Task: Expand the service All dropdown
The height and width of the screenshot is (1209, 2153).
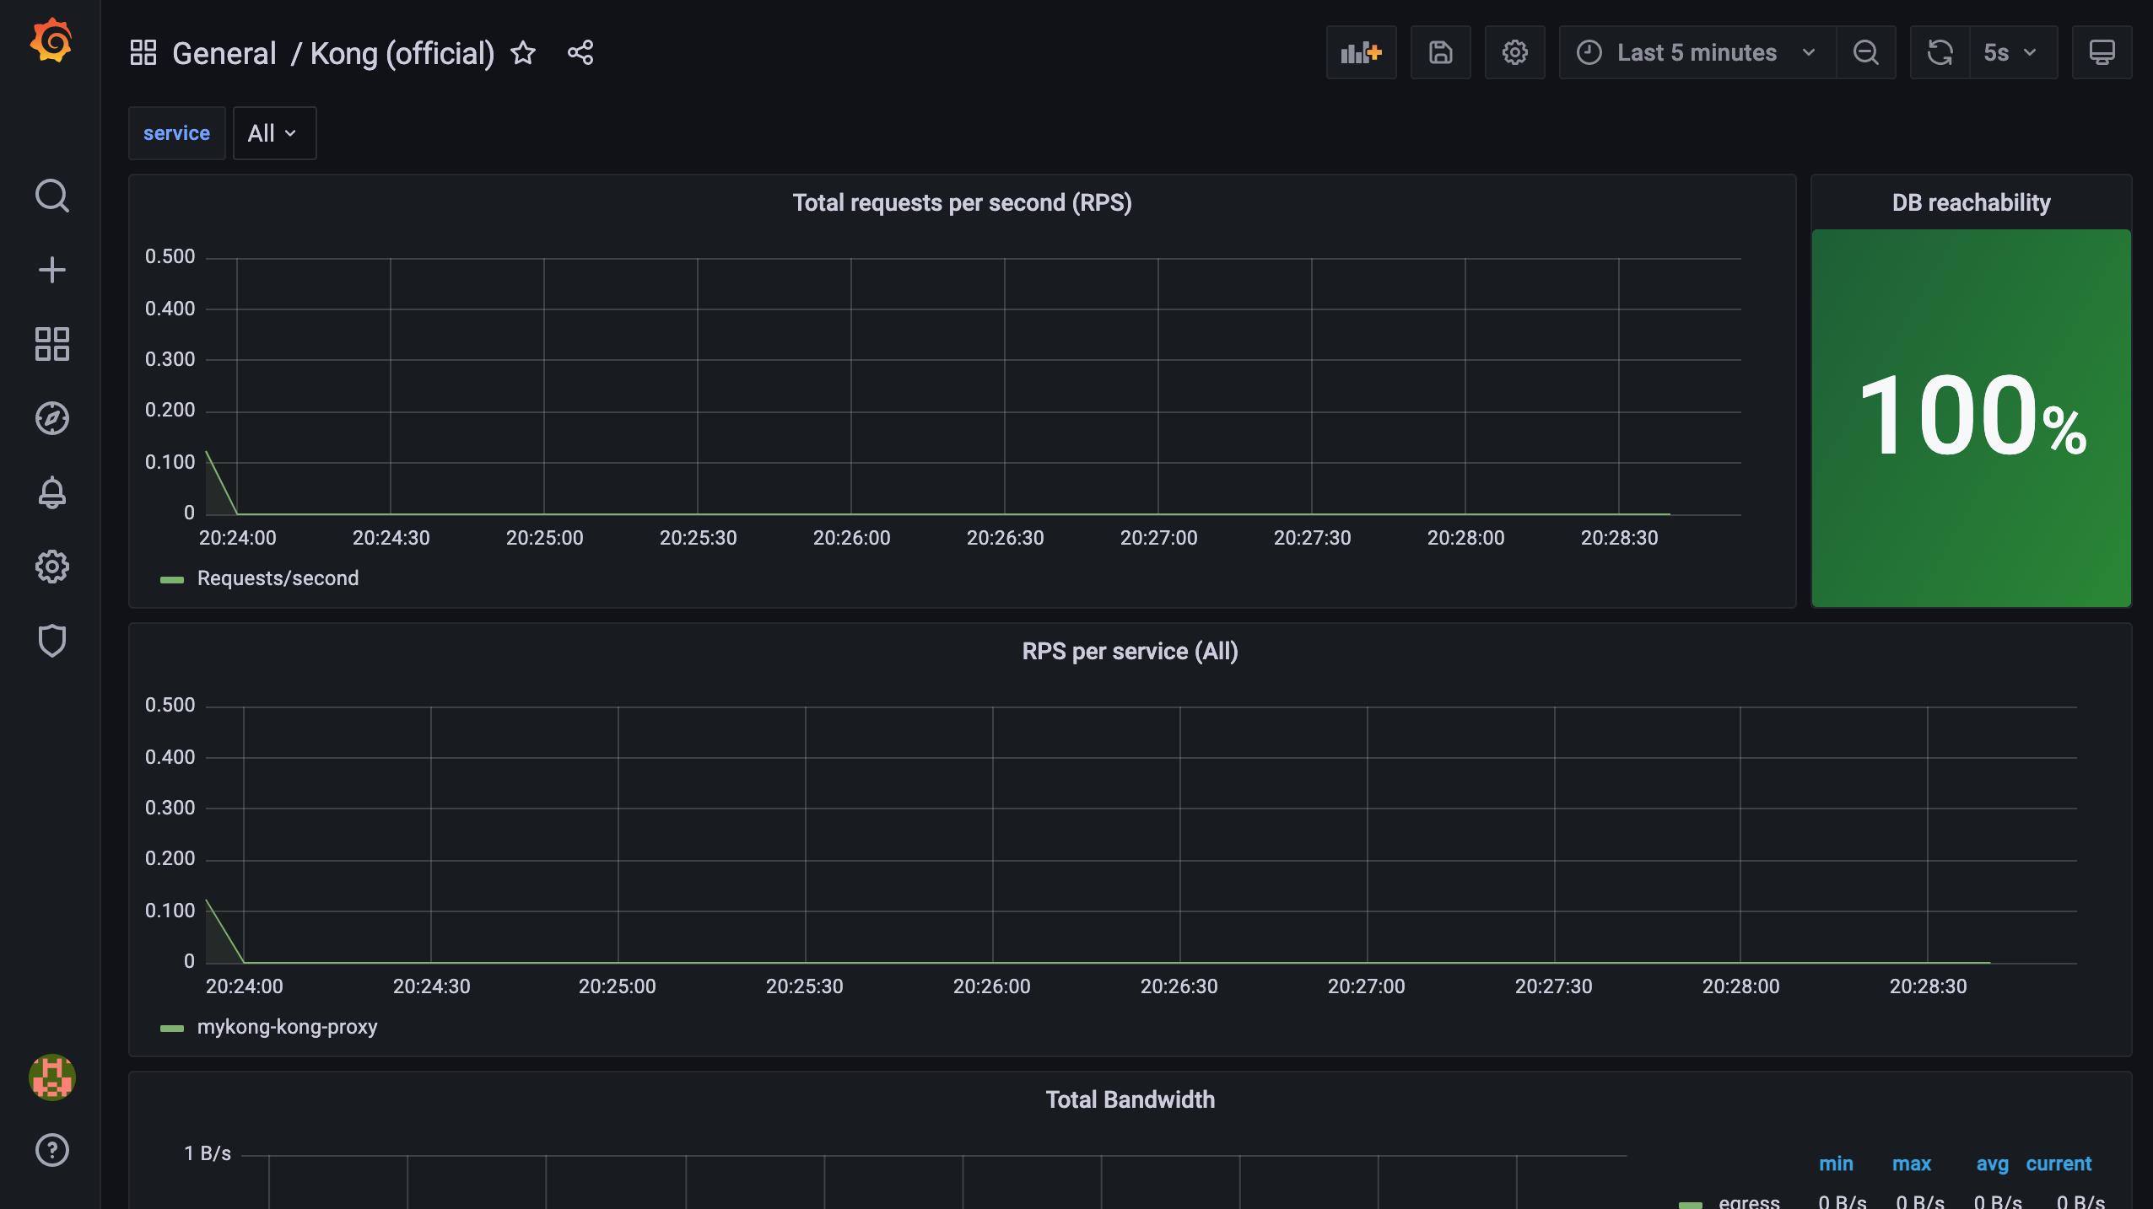Action: [x=273, y=133]
